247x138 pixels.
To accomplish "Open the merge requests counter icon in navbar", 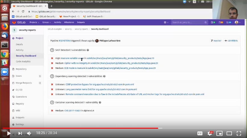I will pos(221,22).
